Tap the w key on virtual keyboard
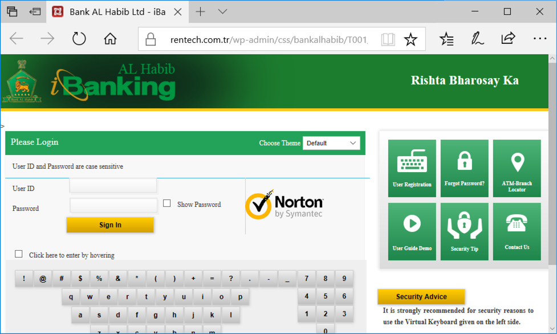 point(90,297)
